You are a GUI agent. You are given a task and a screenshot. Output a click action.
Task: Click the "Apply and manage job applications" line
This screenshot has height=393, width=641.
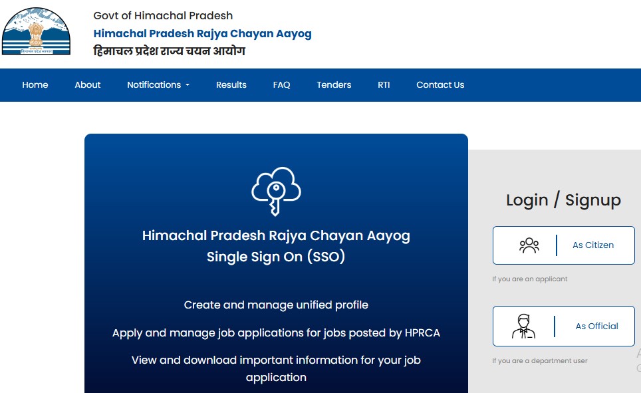(x=276, y=333)
